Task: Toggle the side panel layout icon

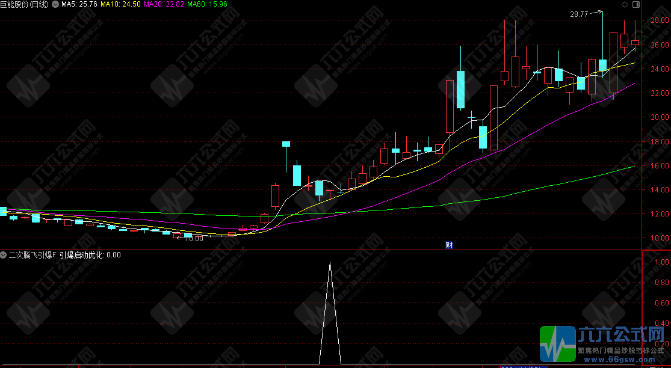Action: coord(634,5)
